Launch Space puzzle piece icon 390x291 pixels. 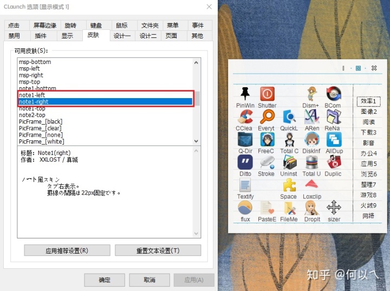[289, 185]
